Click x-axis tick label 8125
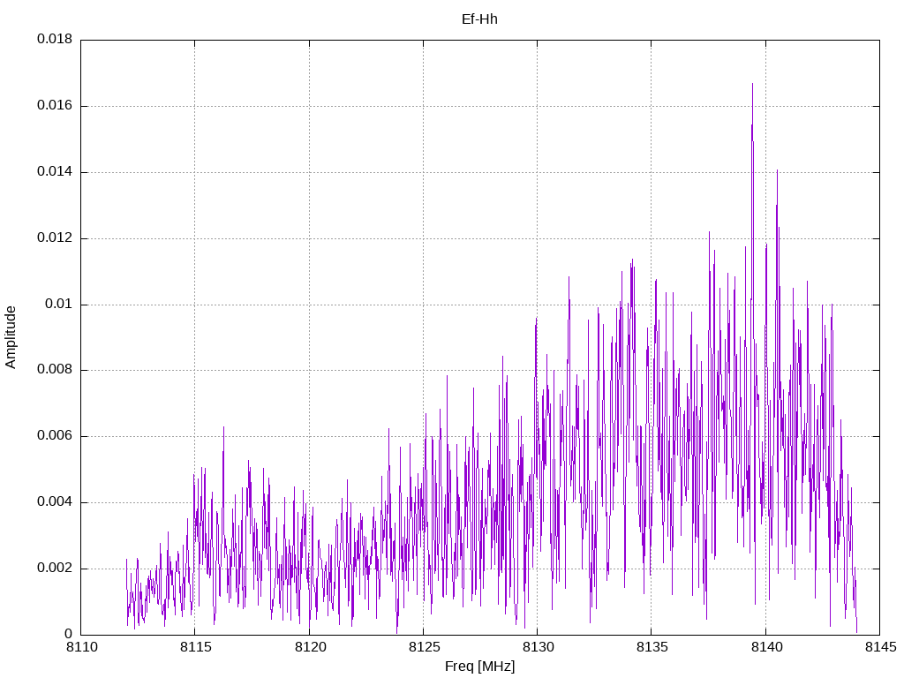This screenshot has width=904, height=678. click(425, 647)
